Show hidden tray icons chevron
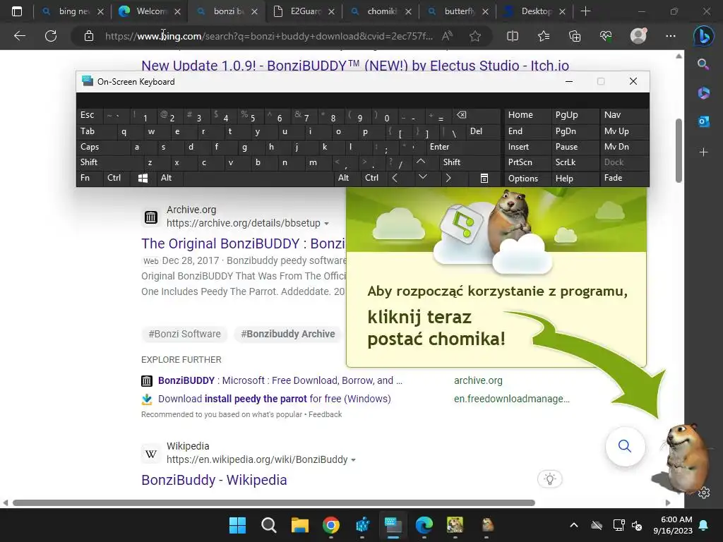Viewport: 723px width, 542px height. [x=573, y=525]
